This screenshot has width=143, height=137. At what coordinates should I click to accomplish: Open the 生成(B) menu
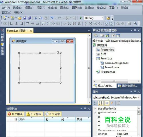click(53, 8)
